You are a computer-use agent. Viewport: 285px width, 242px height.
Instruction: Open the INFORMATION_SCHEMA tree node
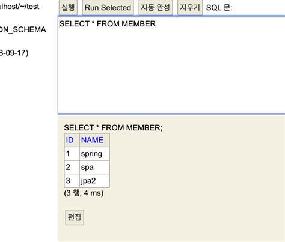tap(23, 29)
